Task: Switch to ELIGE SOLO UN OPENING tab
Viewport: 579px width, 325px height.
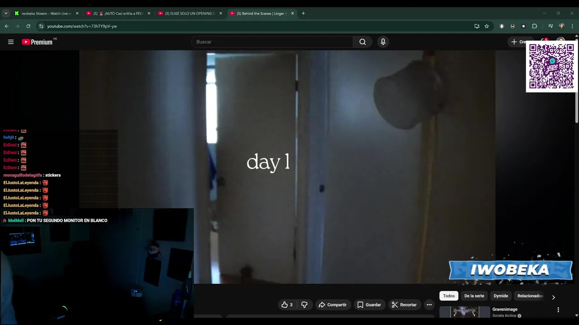Action: [x=190, y=14]
